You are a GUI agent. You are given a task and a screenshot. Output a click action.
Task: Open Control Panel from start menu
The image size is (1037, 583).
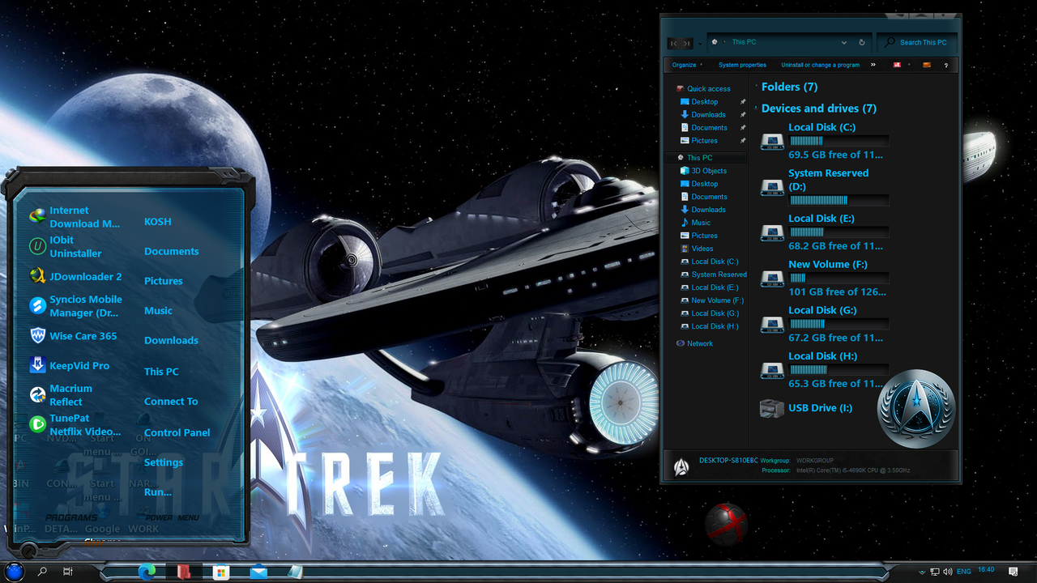177,433
